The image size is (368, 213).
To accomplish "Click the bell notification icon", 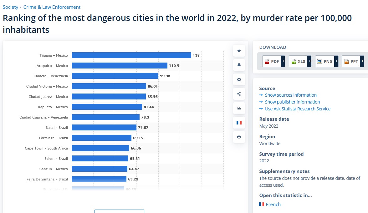I will click(239, 65).
